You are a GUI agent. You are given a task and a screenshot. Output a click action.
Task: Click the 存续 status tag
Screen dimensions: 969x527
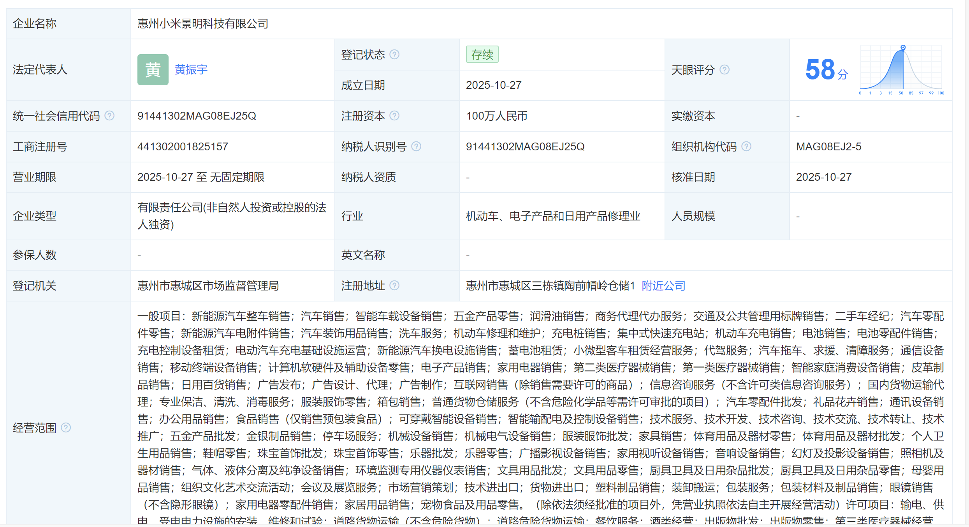[x=482, y=55]
